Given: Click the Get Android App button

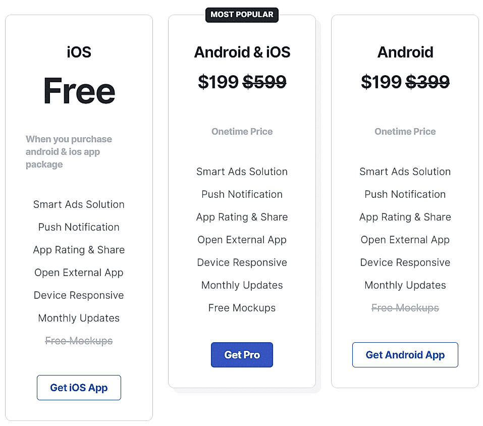Looking at the screenshot, I should pos(405,355).
